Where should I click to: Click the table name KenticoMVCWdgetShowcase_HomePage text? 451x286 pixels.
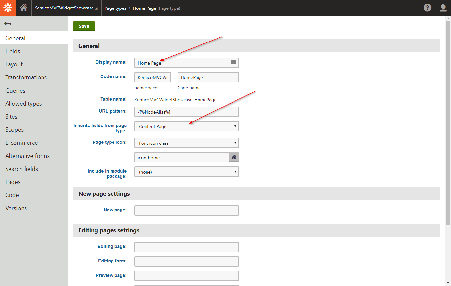pos(175,100)
